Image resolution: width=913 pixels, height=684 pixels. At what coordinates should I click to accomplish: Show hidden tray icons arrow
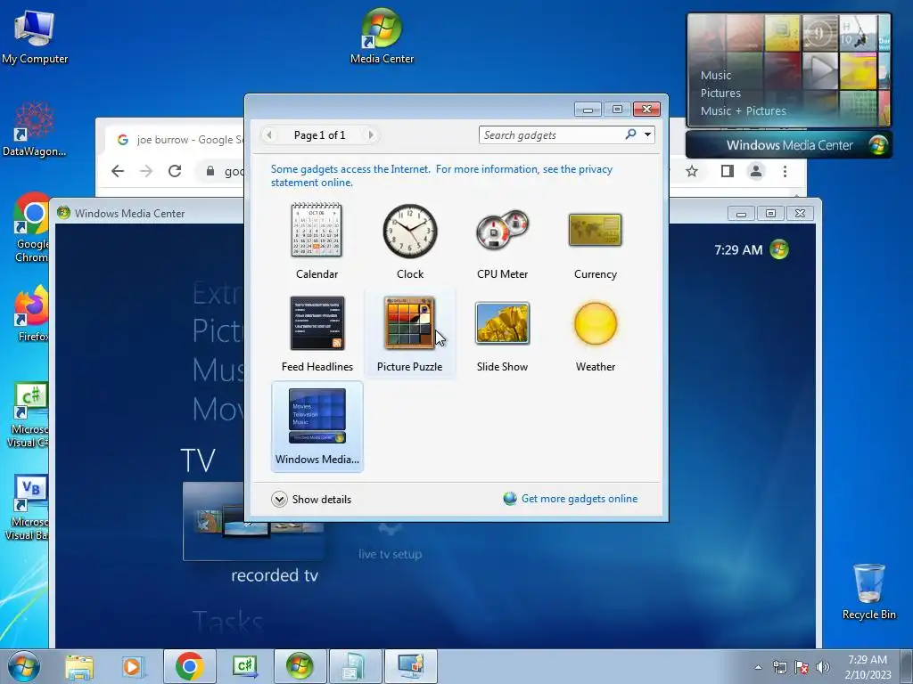pos(758,667)
